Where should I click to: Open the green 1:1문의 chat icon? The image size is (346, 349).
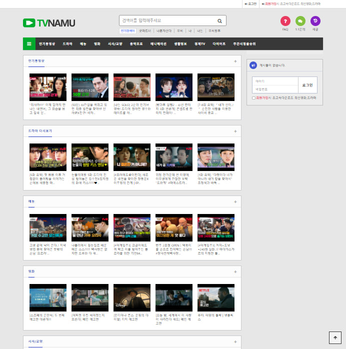pyautogui.click(x=300, y=21)
